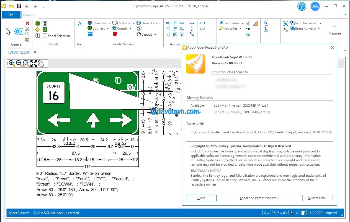Screen dimensions: 350x222
Task: Click the Zoom In magnifier icon
Action: 12,64
